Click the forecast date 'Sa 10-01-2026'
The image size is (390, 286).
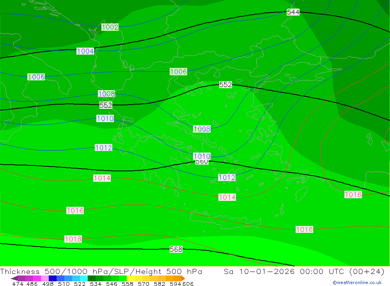tap(259, 271)
